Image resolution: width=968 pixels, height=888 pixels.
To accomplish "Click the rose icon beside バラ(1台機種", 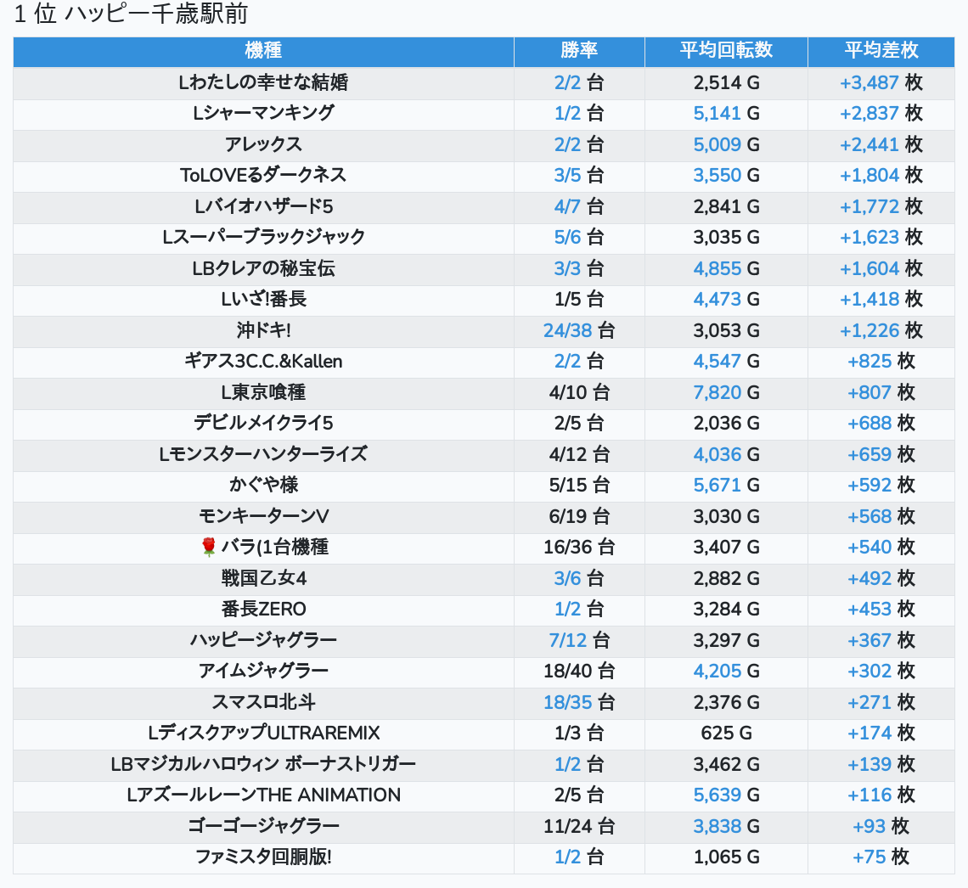I will tap(209, 548).
